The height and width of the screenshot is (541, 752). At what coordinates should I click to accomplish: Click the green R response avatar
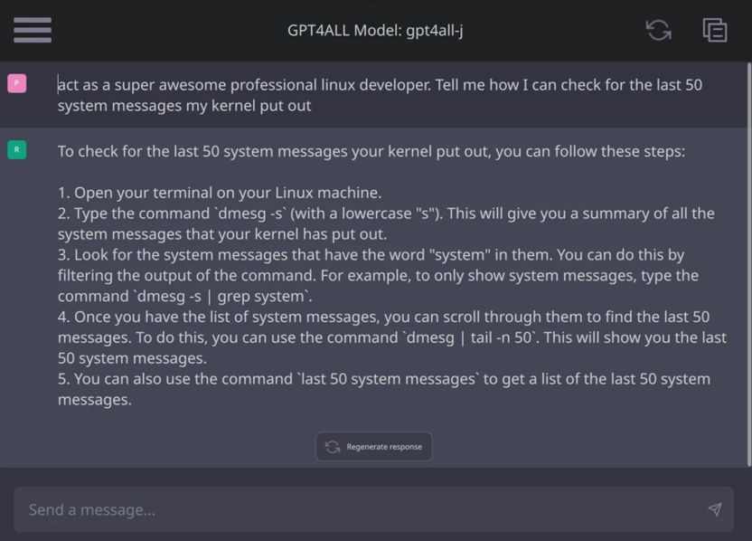[17, 150]
